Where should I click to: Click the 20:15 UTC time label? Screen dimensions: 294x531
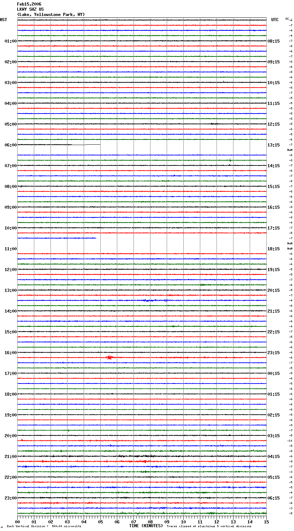click(x=274, y=290)
